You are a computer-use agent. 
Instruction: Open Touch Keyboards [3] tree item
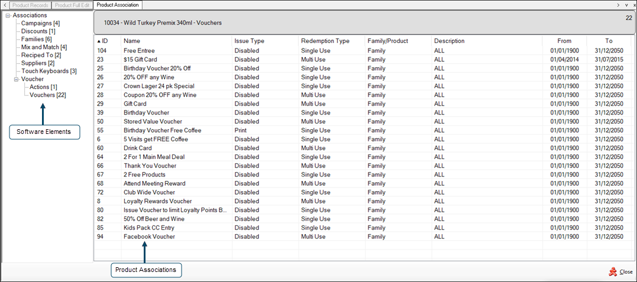click(49, 71)
